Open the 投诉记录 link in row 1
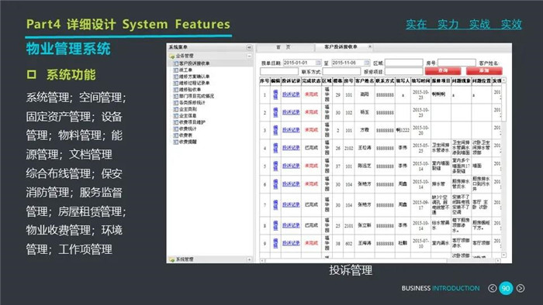This screenshot has height=305, width=543. [291, 94]
